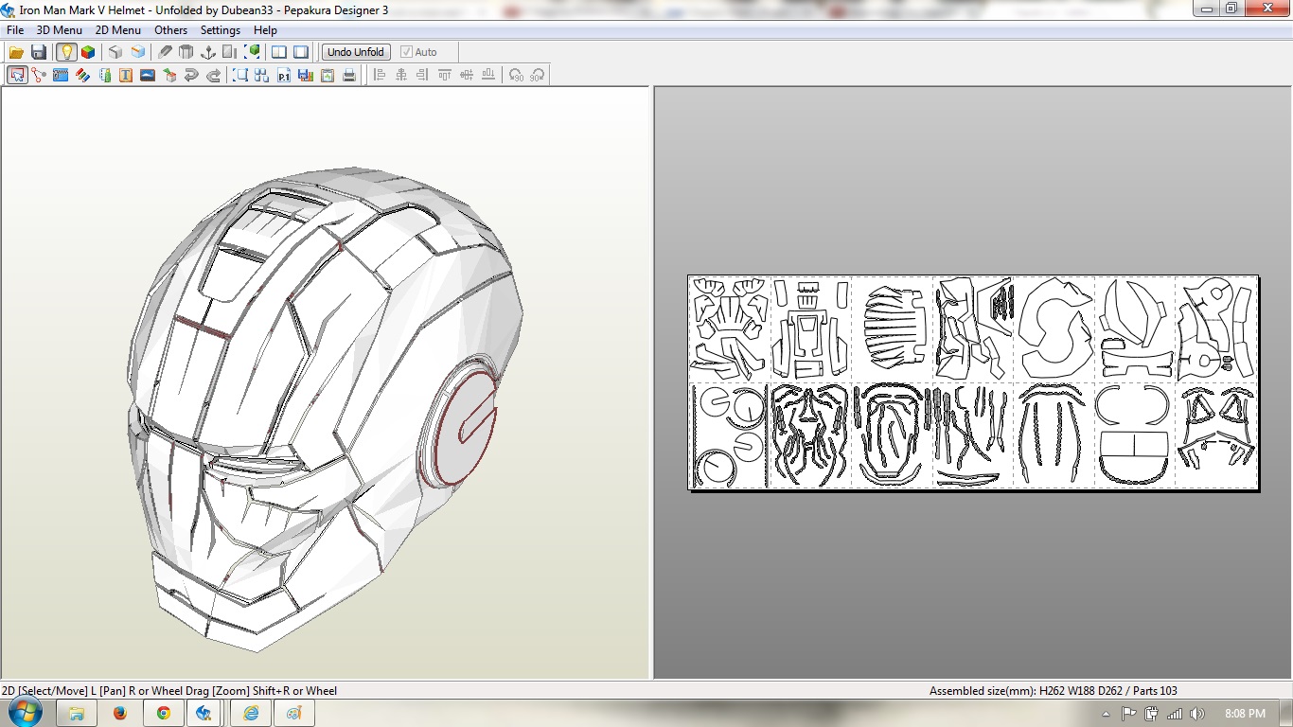Click the printer icon
Screen dimensions: 1293x727
349,75
